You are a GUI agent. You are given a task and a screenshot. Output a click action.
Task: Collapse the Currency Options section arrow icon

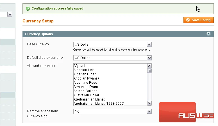tap(208, 34)
